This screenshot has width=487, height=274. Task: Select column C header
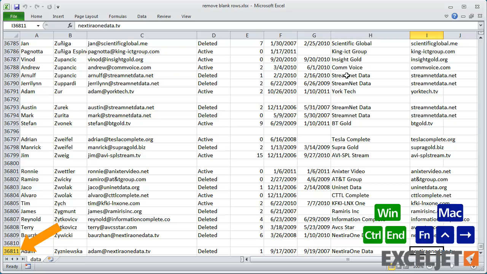click(x=142, y=35)
